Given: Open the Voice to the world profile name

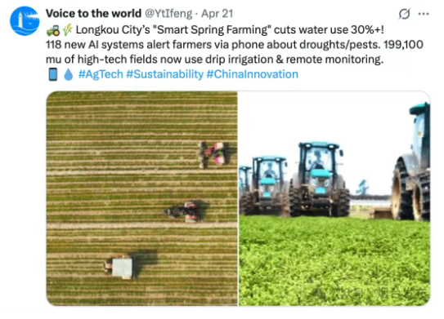Looking at the screenshot, I should click(x=93, y=14).
